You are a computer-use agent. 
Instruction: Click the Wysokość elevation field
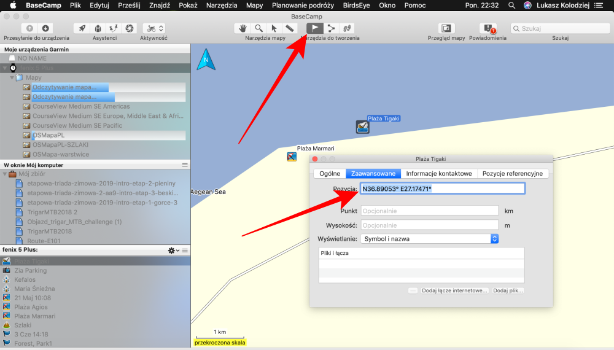click(430, 225)
